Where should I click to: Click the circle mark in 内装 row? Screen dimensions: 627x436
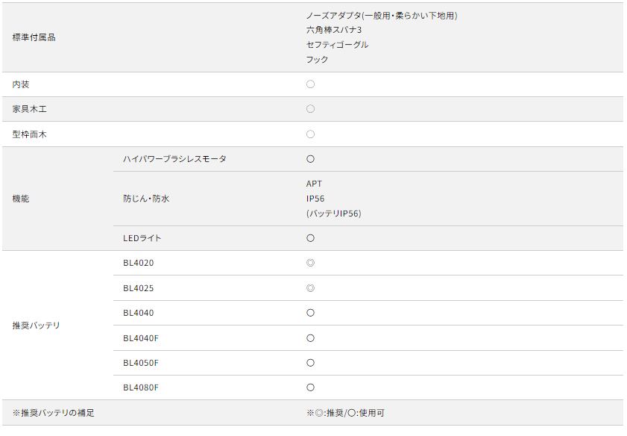click(310, 84)
